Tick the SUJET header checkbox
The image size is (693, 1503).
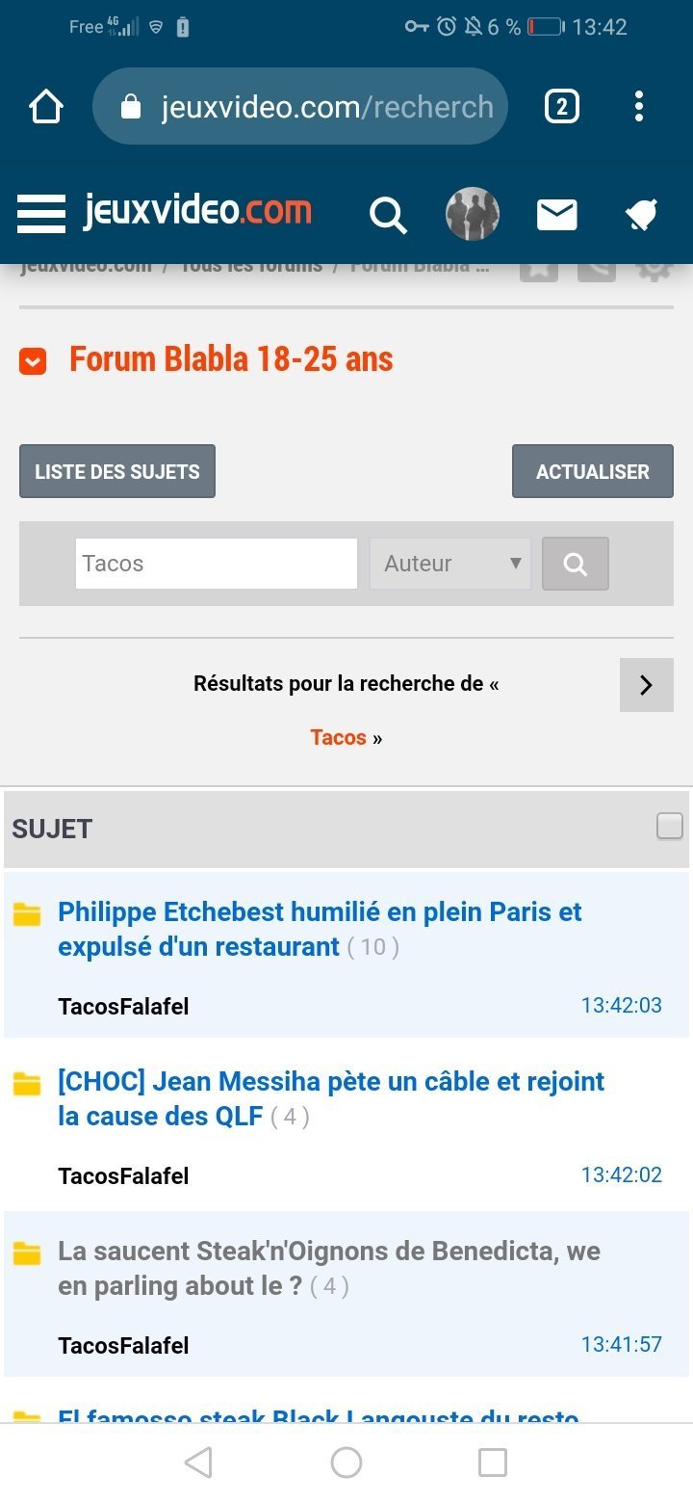pyautogui.click(x=669, y=826)
